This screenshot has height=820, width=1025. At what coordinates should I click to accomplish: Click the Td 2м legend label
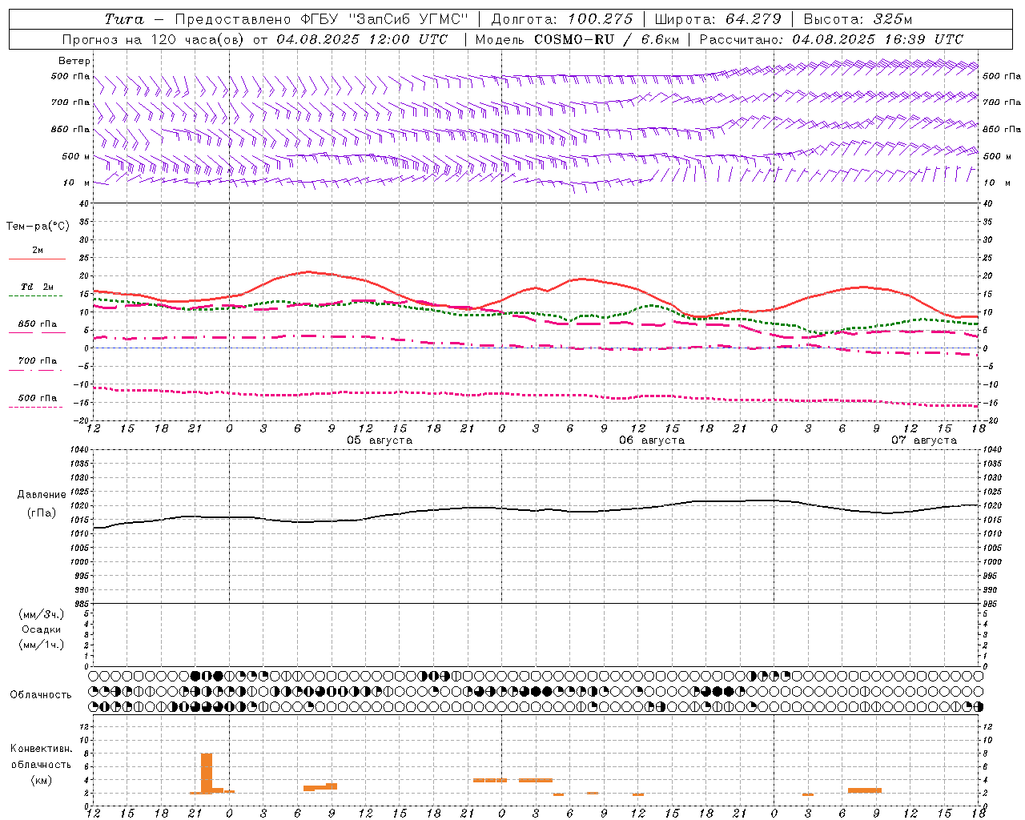(x=37, y=287)
